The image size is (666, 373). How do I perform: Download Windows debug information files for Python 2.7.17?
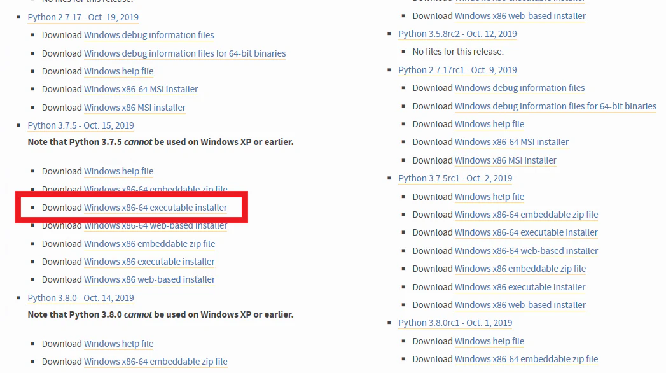pyautogui.click(x=149, y=35)
